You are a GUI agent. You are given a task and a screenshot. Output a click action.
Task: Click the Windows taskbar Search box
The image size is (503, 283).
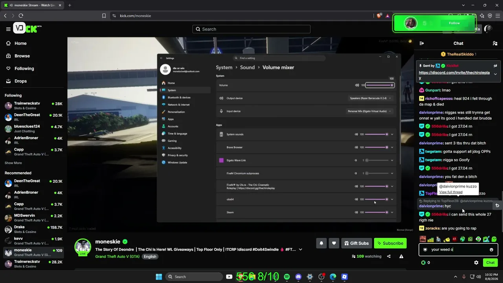click(x=193, y=277)
